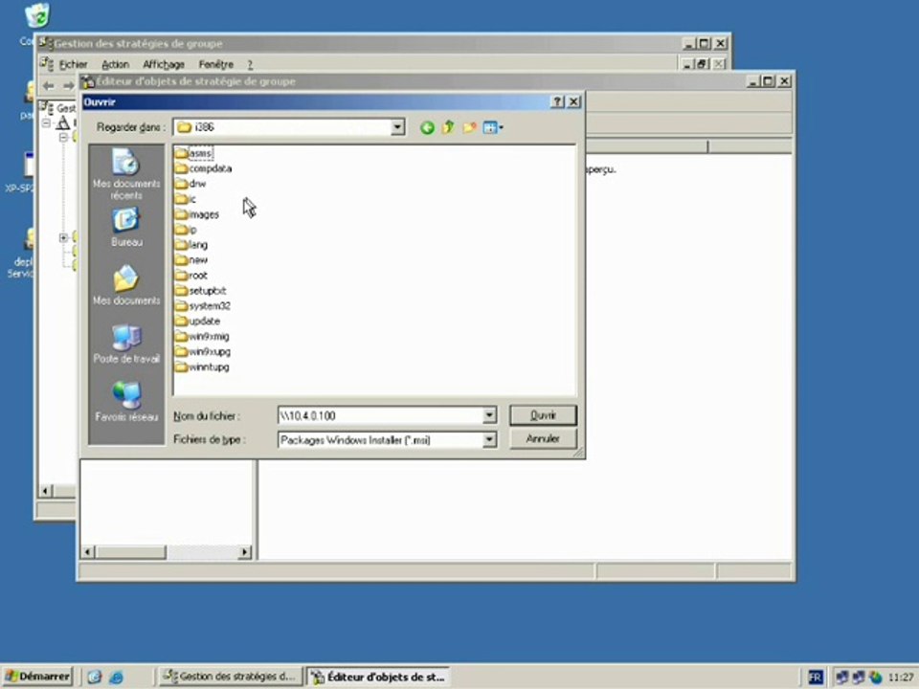Screen dimensions: 919x689
Task: Click the clock in the system tray
Action: coord(900,678)
